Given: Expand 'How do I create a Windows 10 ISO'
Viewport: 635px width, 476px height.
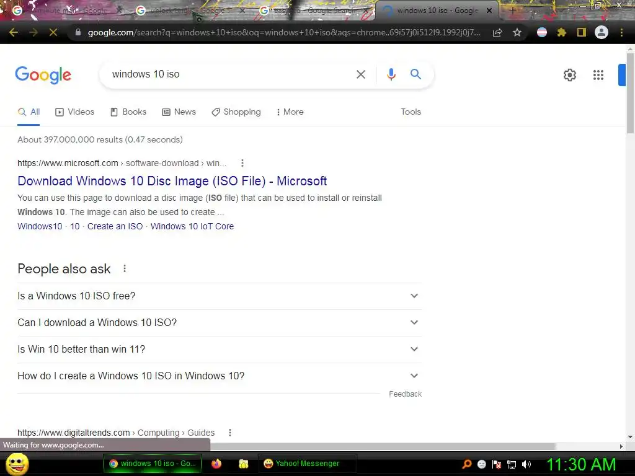Looking at the screenshot, I should point(220,376).
